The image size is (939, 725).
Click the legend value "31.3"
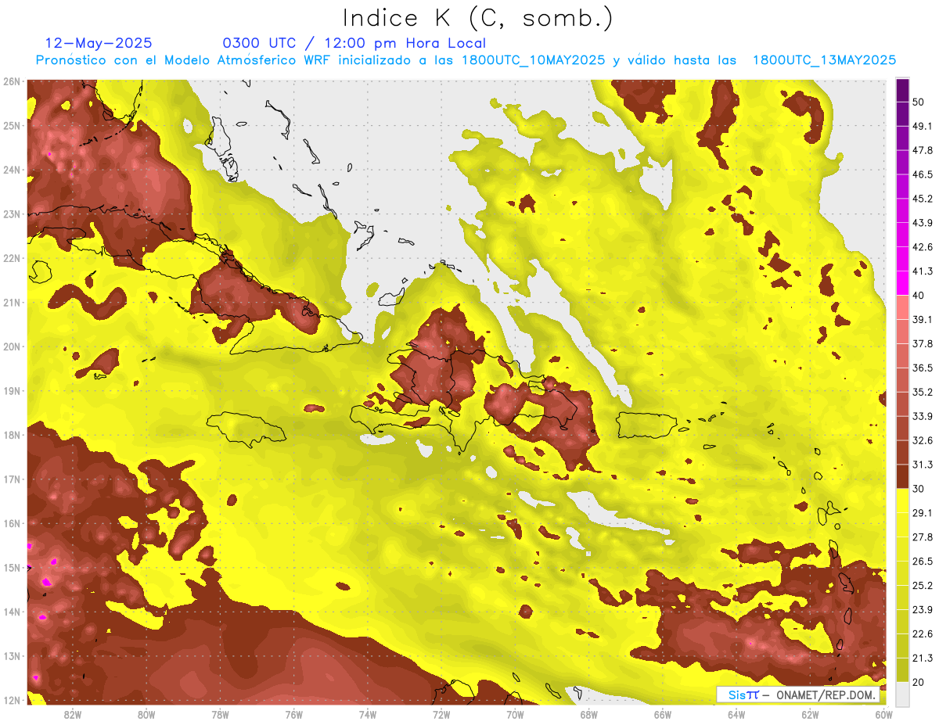pyautogui.click(x=922, y=465)
